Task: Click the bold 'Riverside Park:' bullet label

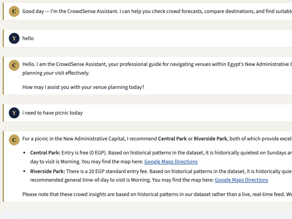Action: pyautogui.click(x=48, y=171)
